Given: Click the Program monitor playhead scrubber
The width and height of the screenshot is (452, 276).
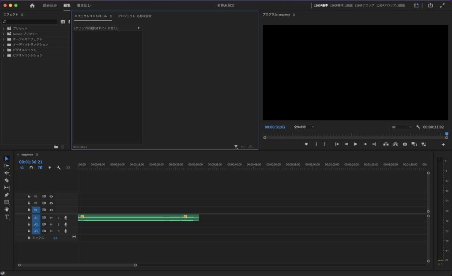Looking at the screenshot, I should click(x=447, y=134).
